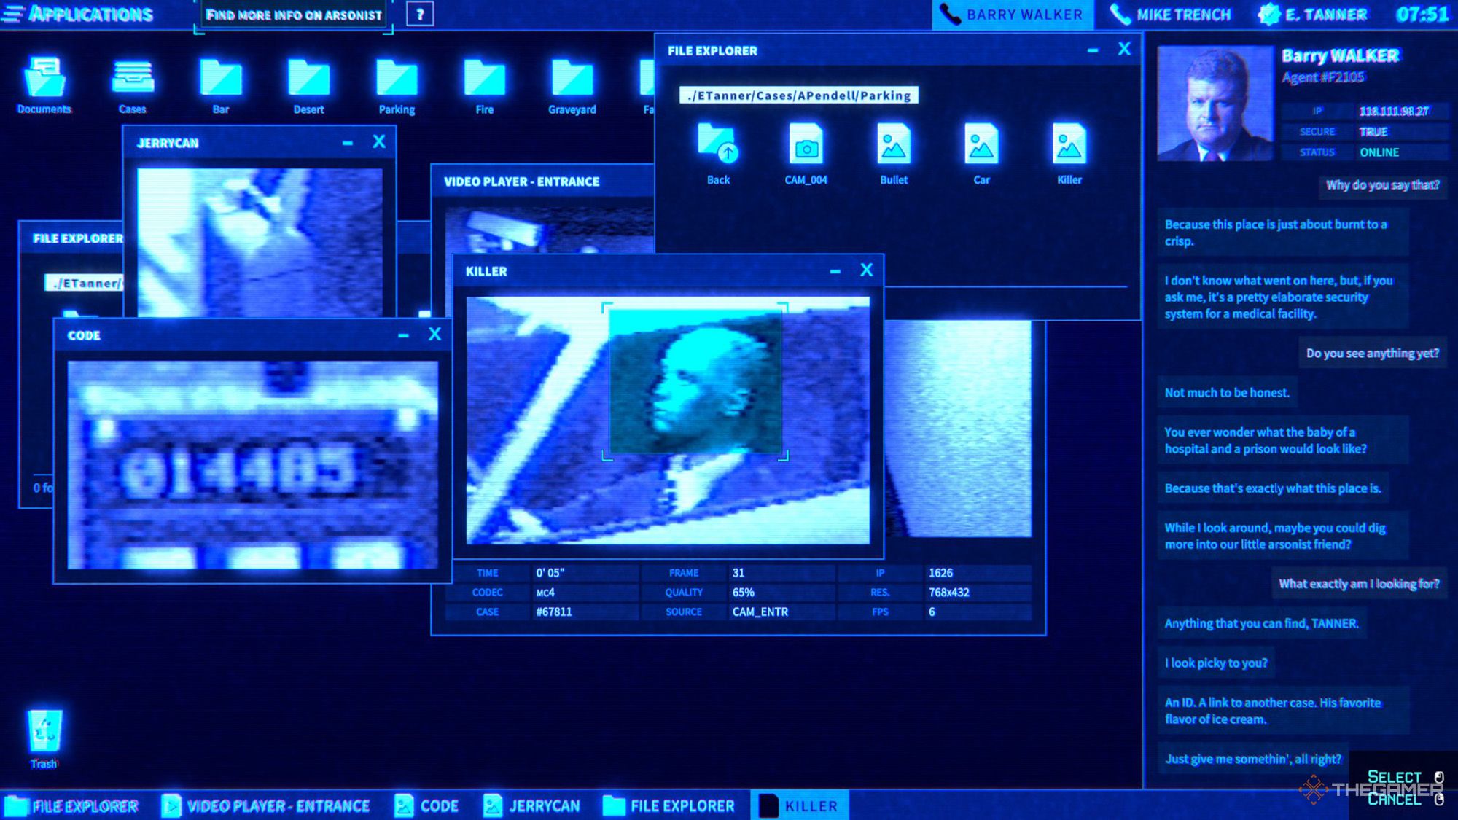Click the reply "Why do you say that?"
The width and height of the screenshot is (1458, 820).
1383,185
